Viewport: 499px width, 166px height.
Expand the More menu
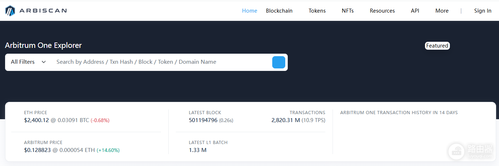pos(442,11)
